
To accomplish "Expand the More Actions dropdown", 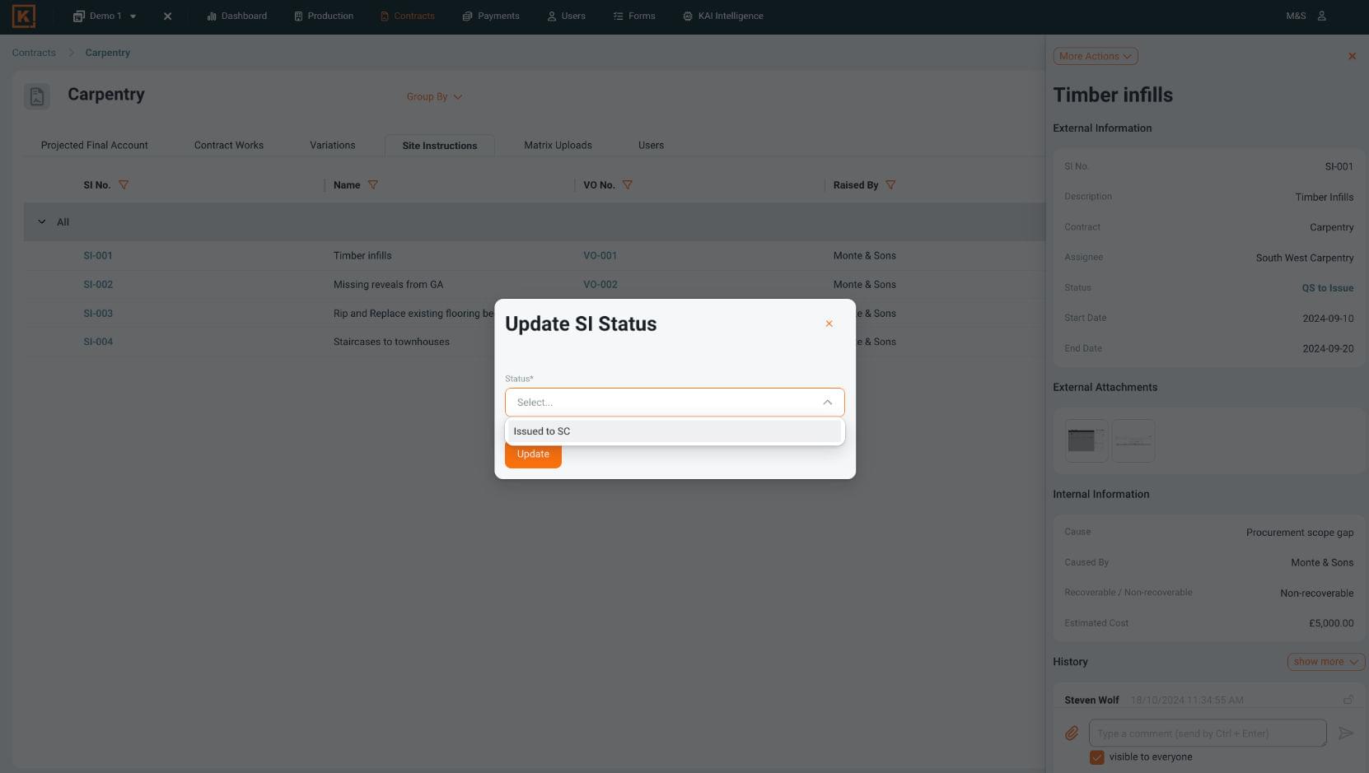I will (1095, 56).
